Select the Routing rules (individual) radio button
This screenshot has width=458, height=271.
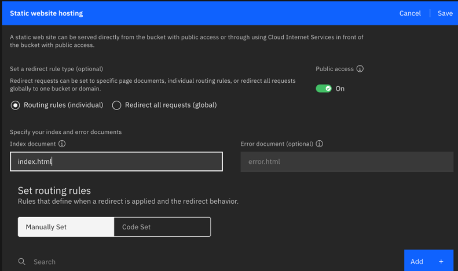(16, 105)
